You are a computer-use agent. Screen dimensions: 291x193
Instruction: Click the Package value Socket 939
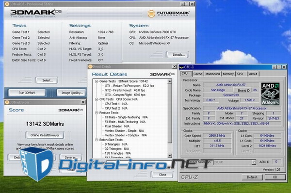[x=231, y=95]
